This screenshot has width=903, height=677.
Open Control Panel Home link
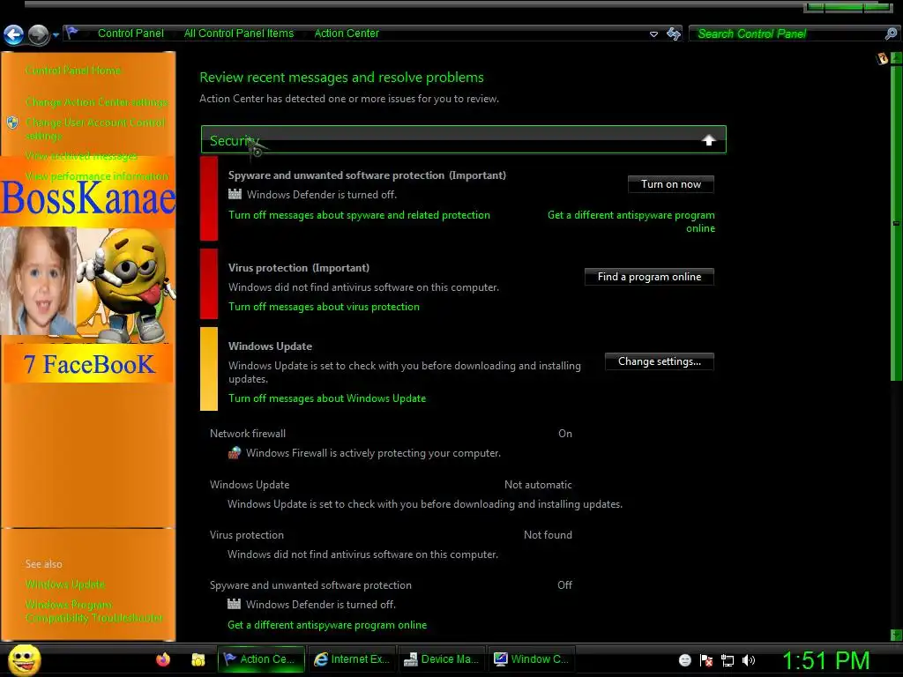tap(73, 71)
